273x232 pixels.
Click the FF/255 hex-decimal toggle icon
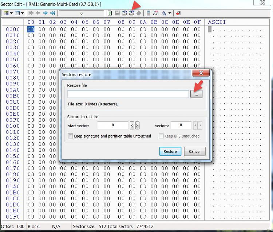(x=155, y=13)
